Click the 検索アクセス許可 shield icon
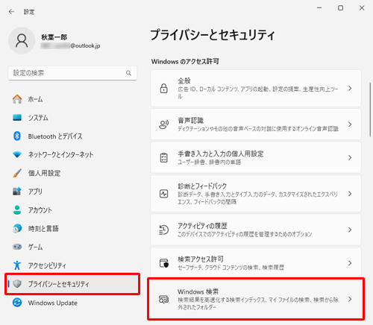 163,263
